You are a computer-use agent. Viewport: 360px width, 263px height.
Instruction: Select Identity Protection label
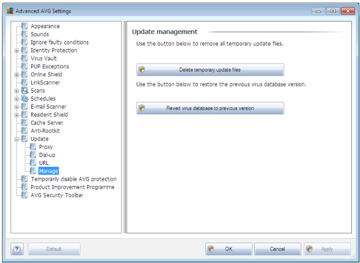[x=54, y=50]
